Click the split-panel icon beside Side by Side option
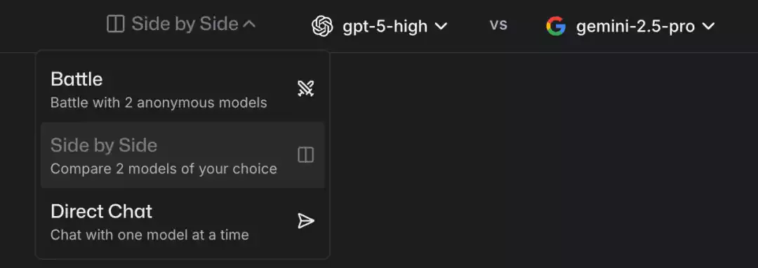 tap(305, 155)
